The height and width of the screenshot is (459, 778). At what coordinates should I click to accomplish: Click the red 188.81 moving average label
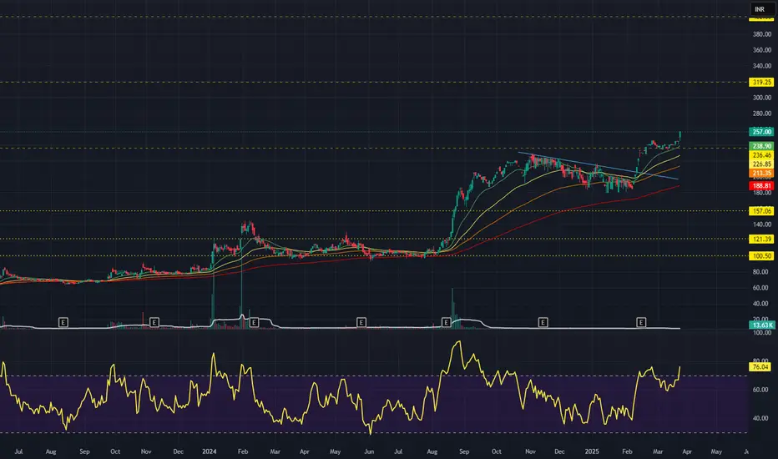[x=761, y=186]
